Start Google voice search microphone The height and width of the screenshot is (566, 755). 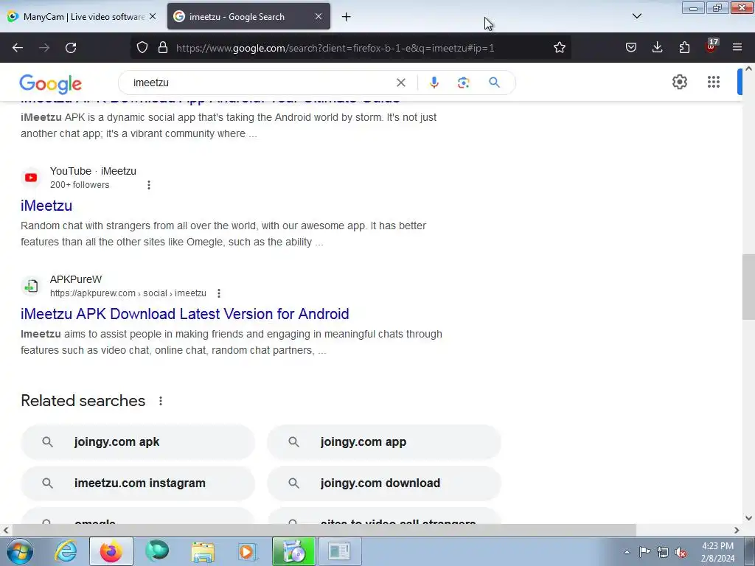coord(434,83)
